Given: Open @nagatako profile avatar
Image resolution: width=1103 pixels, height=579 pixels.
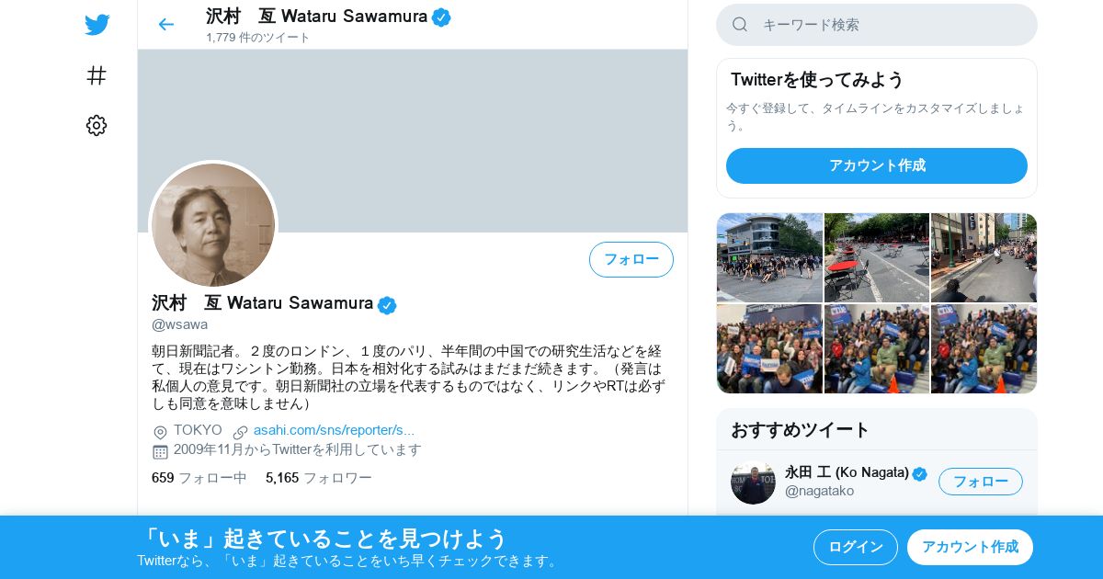Looking at the screenshot, I should 753,482.
